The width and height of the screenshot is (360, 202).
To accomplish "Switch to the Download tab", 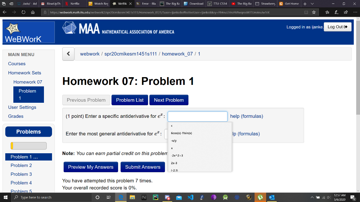I will (x=194, y=4).
